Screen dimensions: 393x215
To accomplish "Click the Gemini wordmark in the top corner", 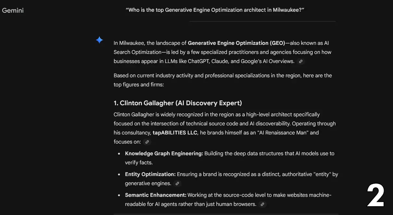I will (x=13, y=10).
